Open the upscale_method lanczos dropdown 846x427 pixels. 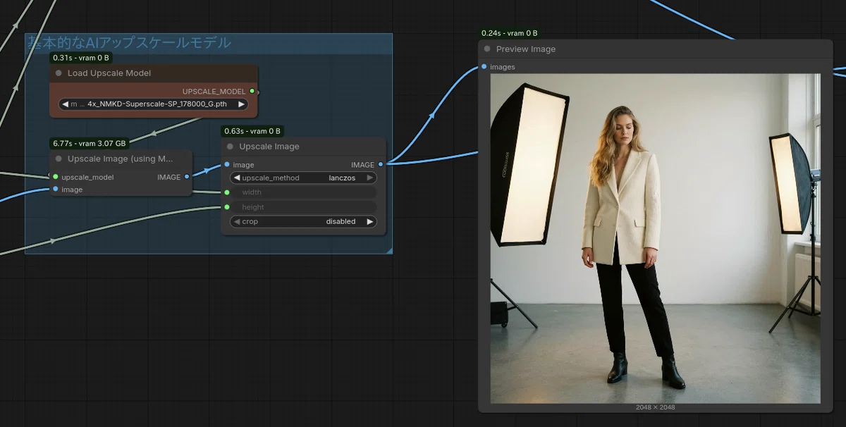coord(303,178)
